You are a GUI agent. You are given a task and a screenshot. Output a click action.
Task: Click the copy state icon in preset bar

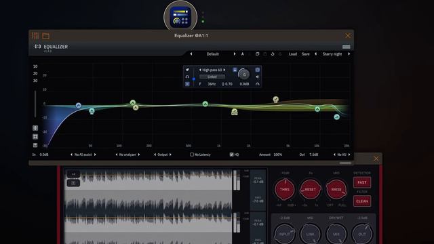[258, 54]
